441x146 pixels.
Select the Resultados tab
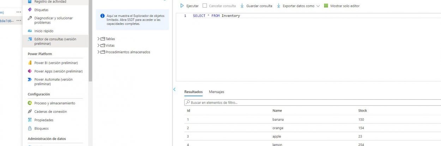coord(193,92)
